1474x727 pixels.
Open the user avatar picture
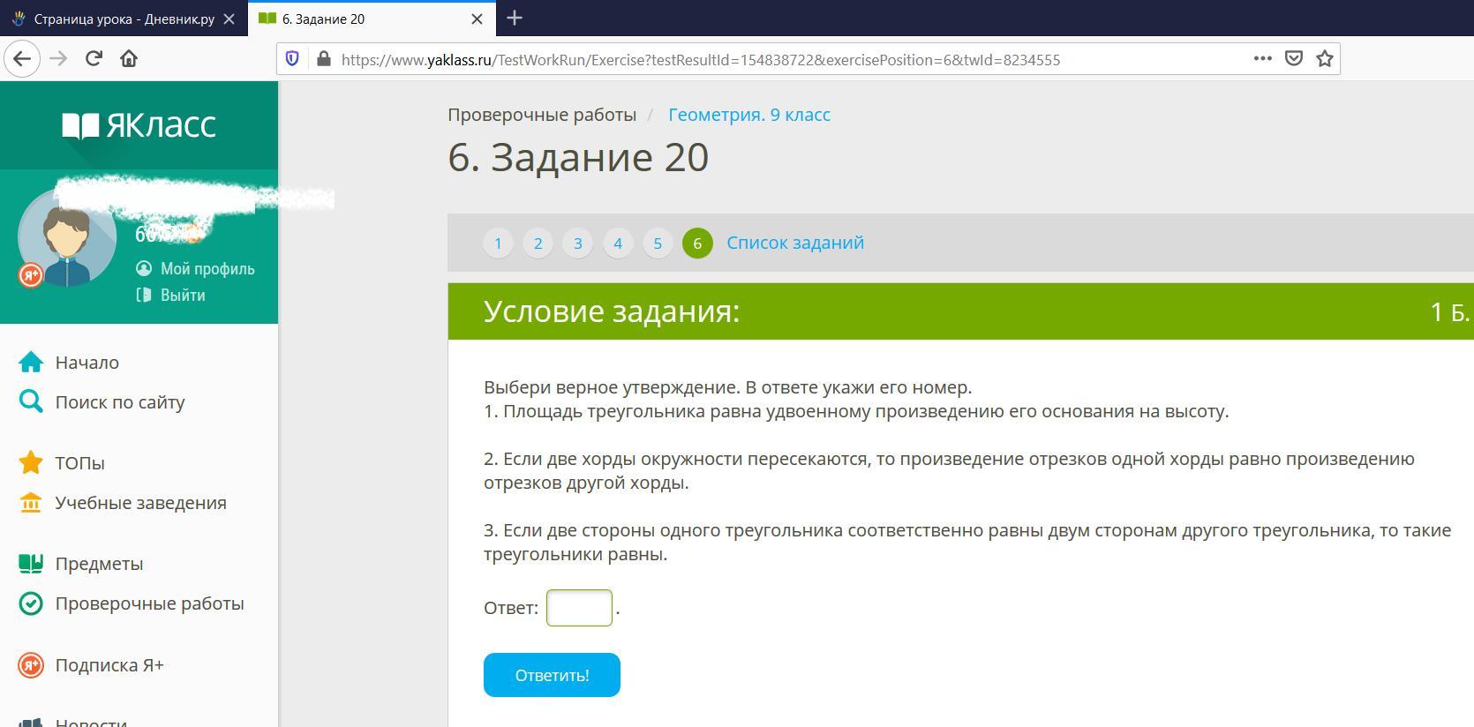[x=67, y=236]
